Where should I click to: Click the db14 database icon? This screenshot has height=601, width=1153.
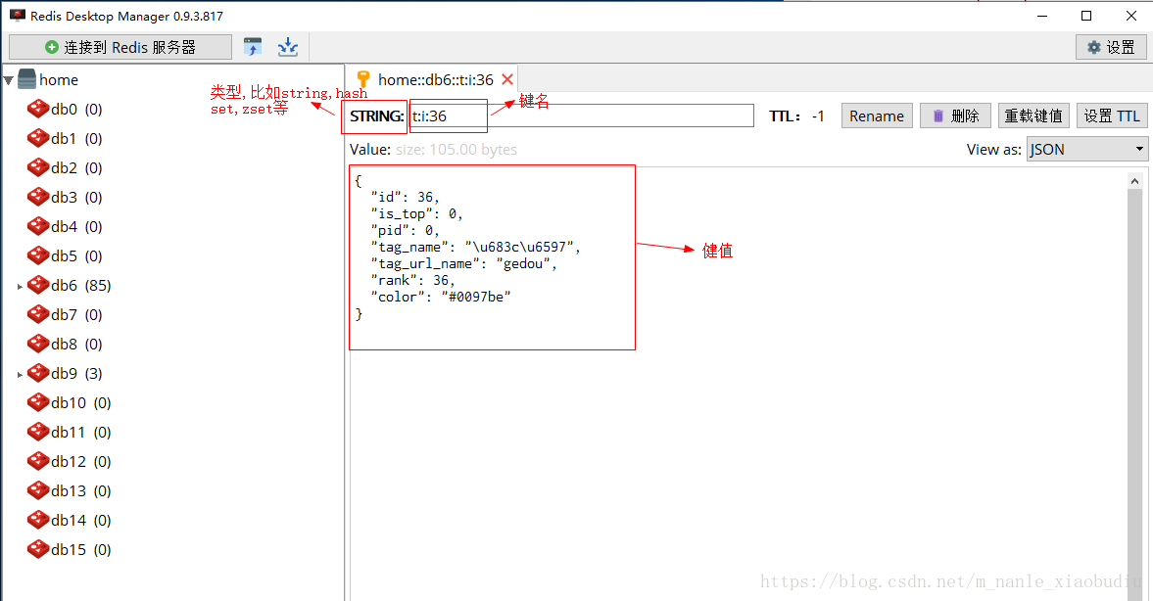(x=37, y=520)
